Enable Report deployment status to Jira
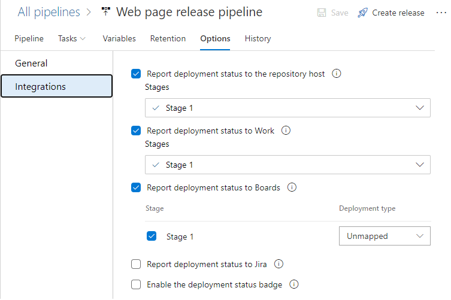Viewport: 451px width, 300px height. [x=136, y=264]
